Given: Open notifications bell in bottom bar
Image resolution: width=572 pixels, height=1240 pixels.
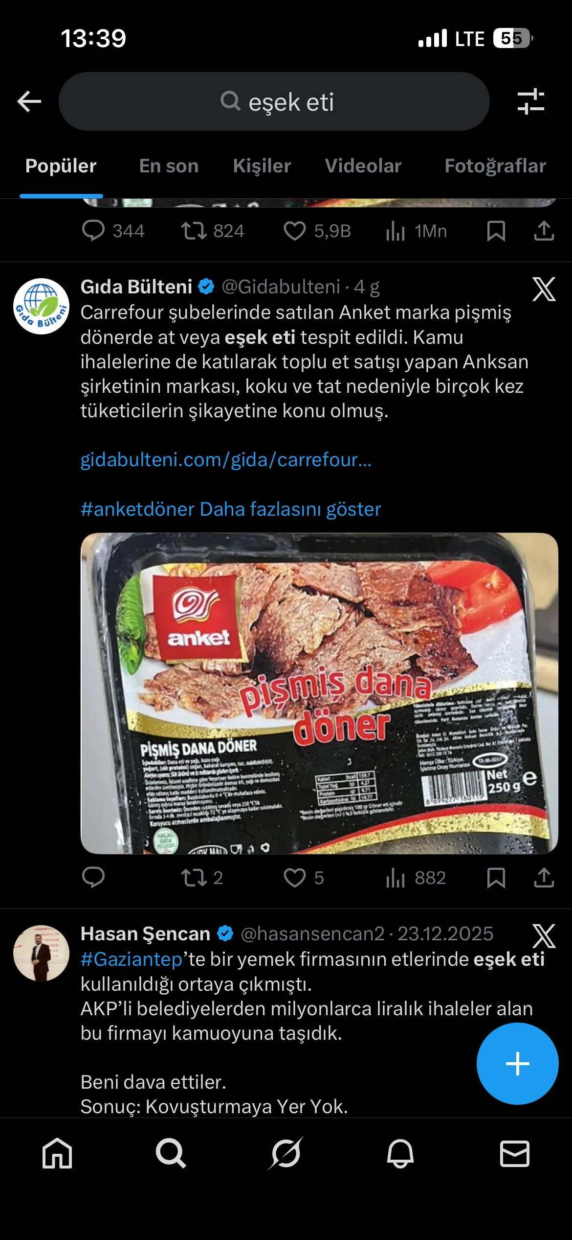Looking at the screenshot, I should 400,1153.
